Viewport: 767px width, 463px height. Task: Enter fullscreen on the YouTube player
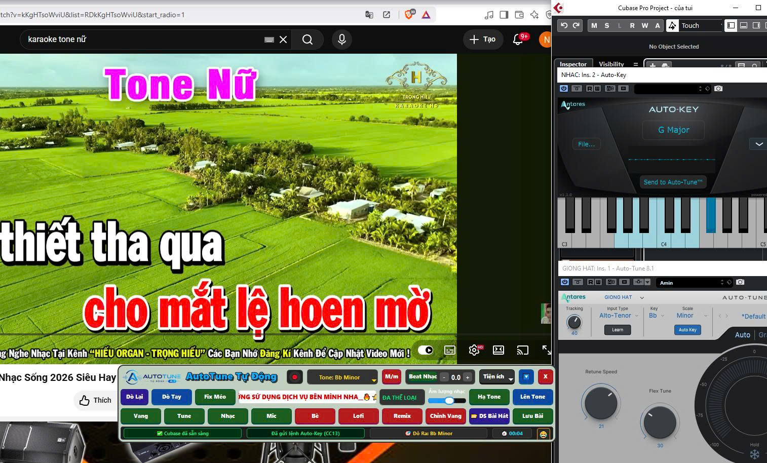point(547,350)
